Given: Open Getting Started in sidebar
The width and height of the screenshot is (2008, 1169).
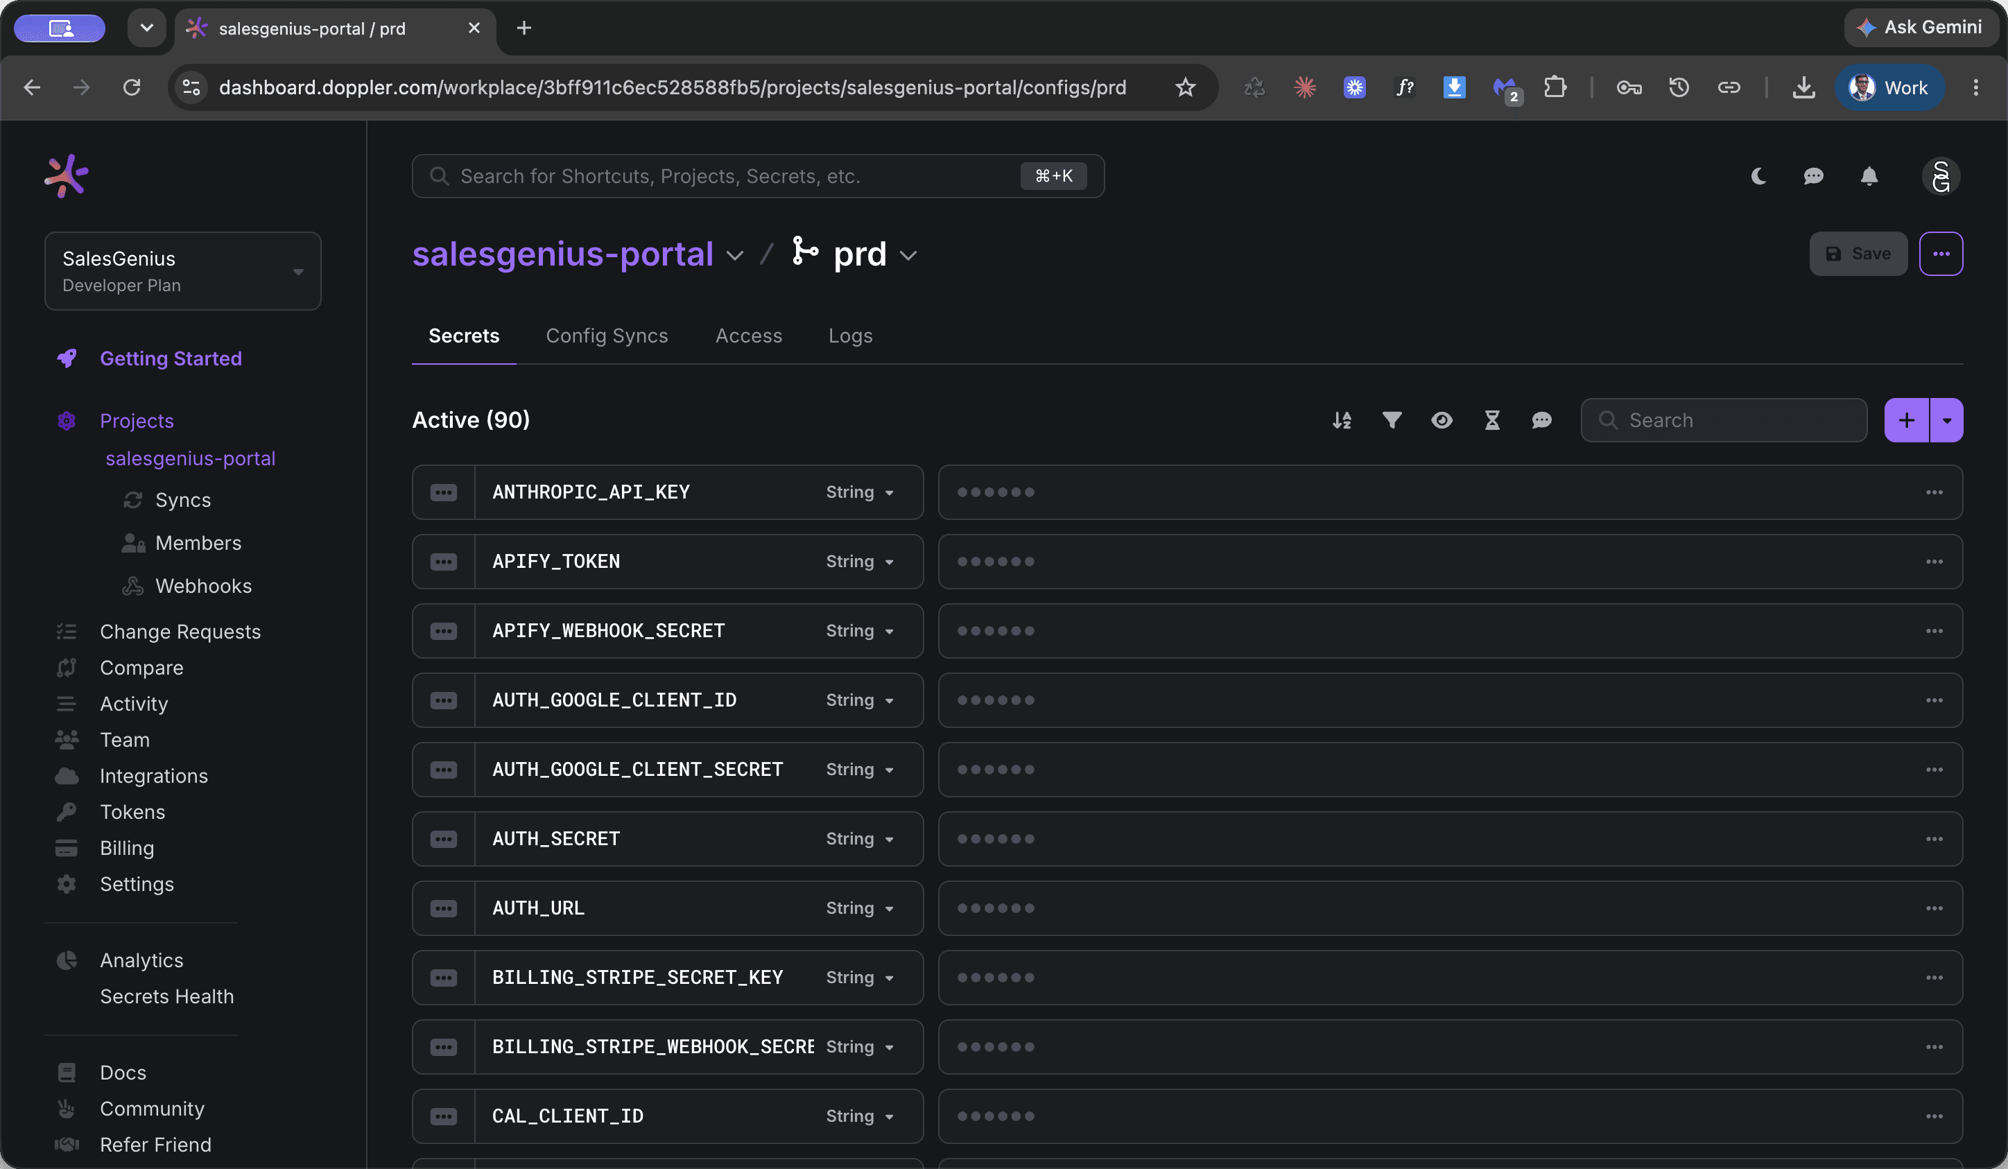Looking at the screenshot, I should pyautogui.click(x=171, y=358).
